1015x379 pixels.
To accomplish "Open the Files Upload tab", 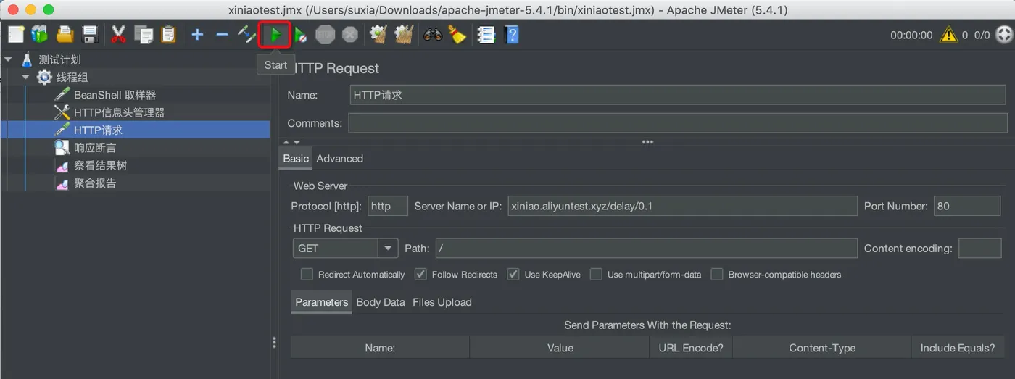I will 442,302.
